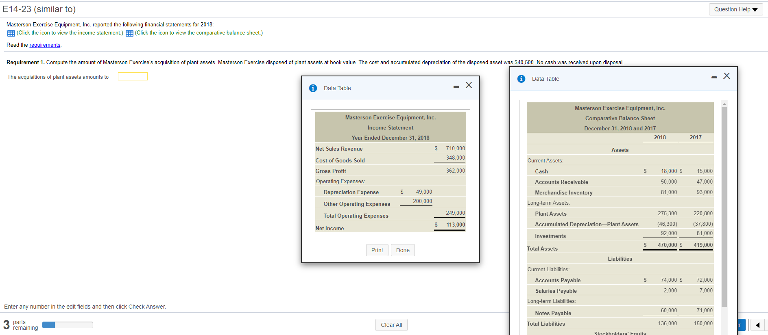This screenshot has width=768, height=335.
Task: Click the Done button
Action: coord(403,250)
